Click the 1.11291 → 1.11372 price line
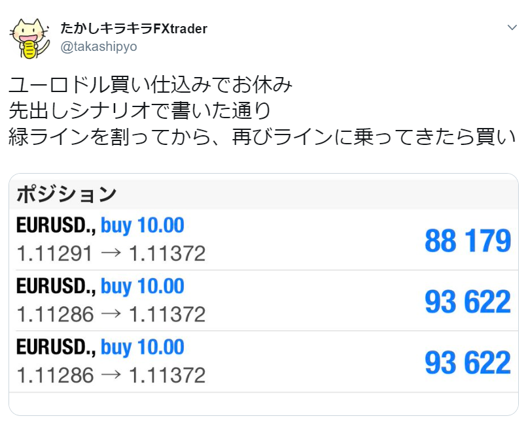 click(111, 253)
